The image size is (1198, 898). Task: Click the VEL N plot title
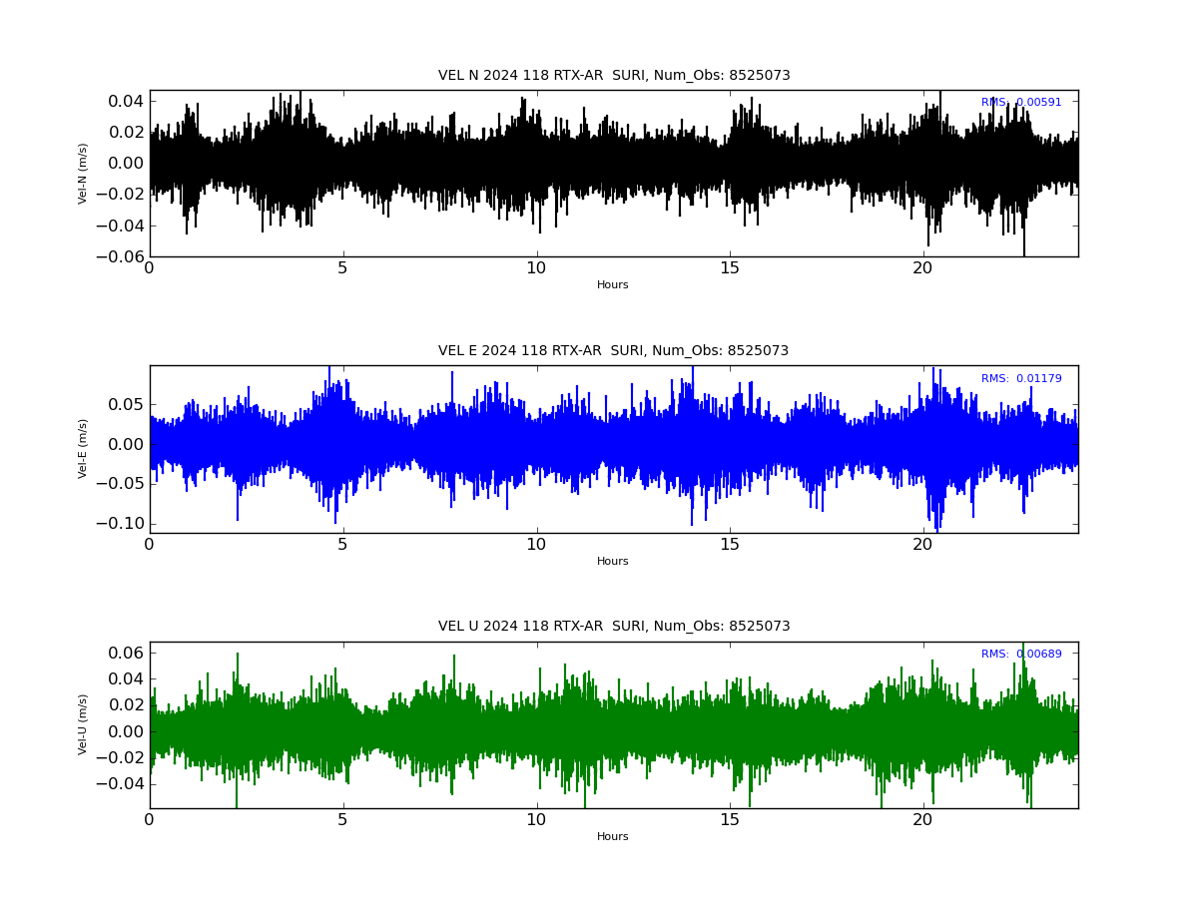pos(614,76)
